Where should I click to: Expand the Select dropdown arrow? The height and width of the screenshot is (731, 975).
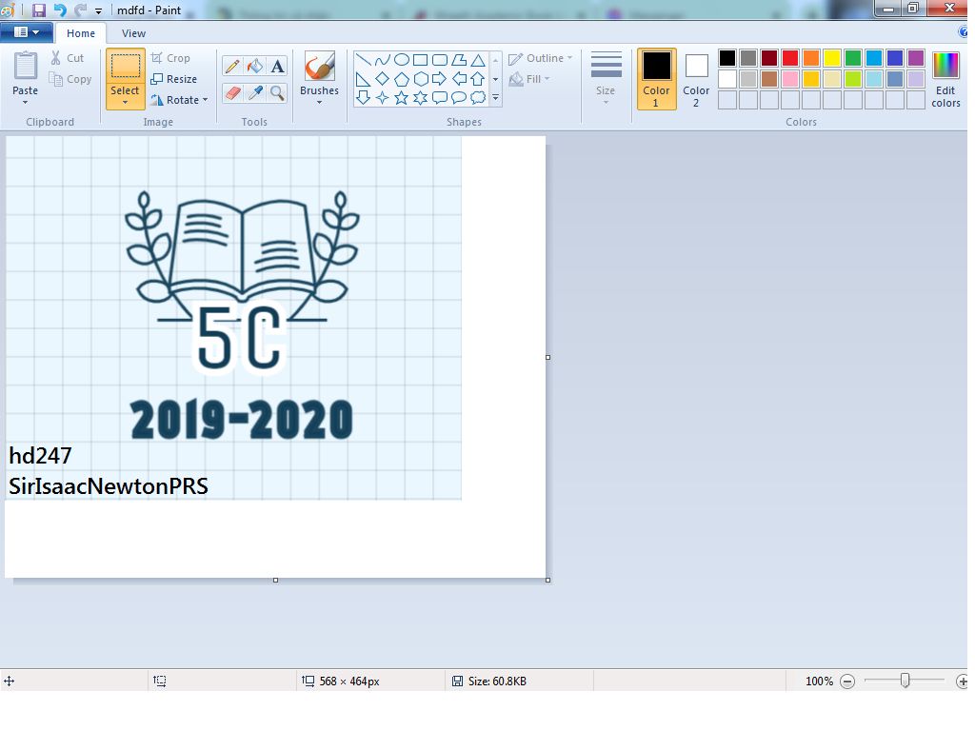[x=125, y=103]
